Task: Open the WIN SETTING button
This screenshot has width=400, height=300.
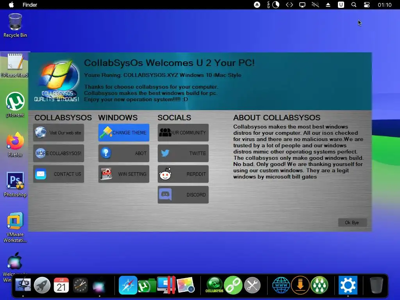Action: (x=124, y=174)
